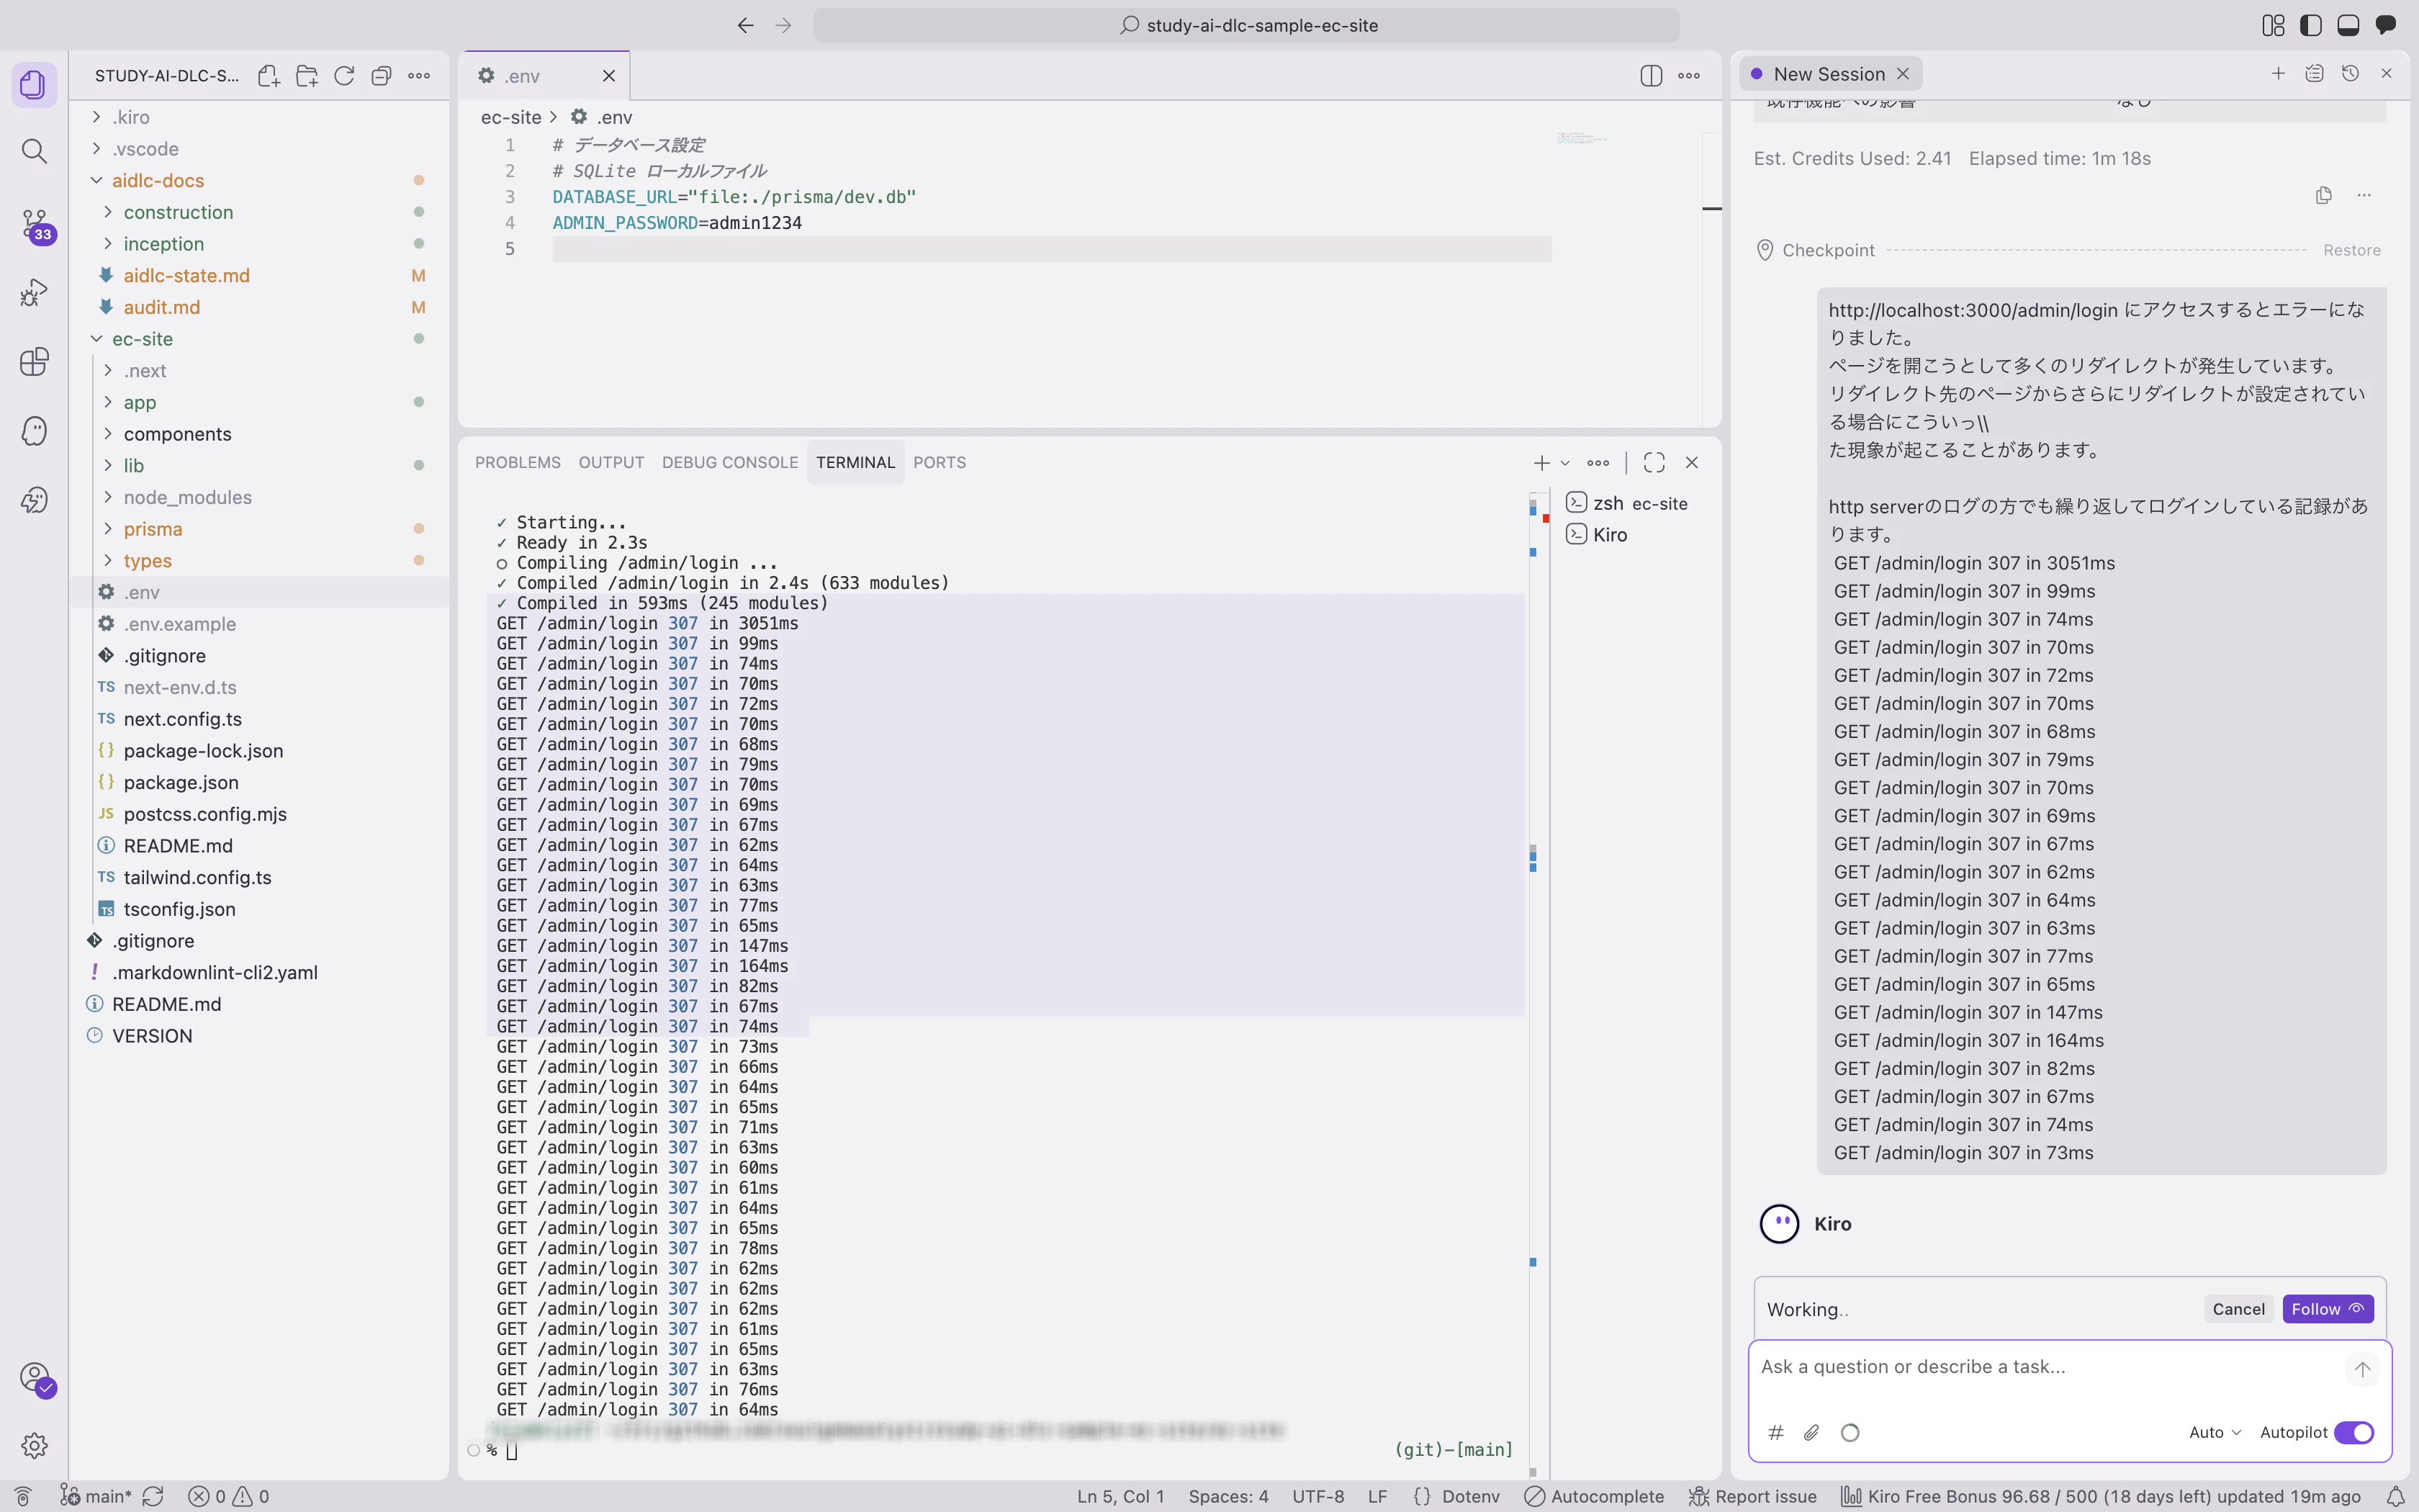Open package.json in explorer
The width and height of the screenshot is (2419, 1512).
181,782
